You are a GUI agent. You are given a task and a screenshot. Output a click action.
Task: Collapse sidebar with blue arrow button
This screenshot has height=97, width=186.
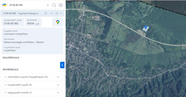pyautogui.click(x=62, y=65)
